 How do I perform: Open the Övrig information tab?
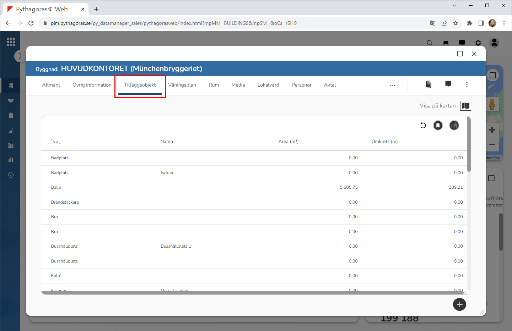click(x=92, y=85)
